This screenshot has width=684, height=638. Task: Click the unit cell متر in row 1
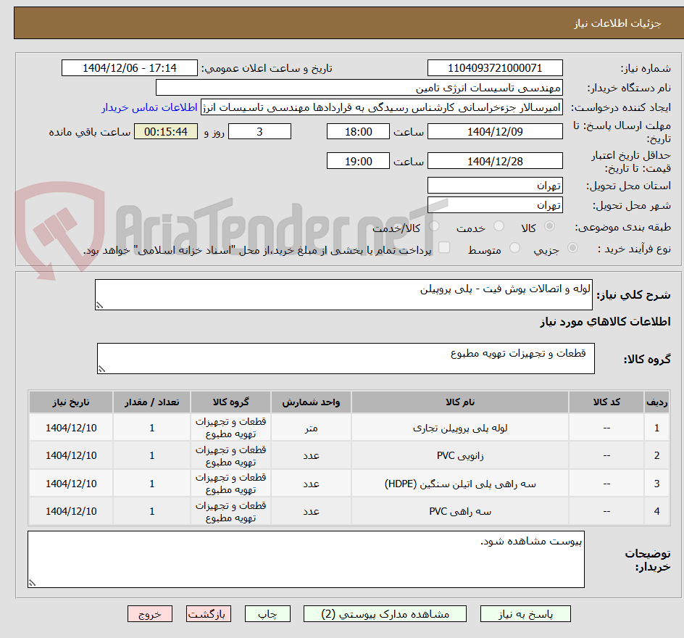[x=311, y=428]
